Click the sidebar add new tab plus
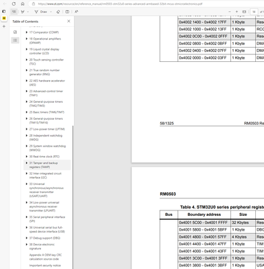264x269 pixels. 4,26
